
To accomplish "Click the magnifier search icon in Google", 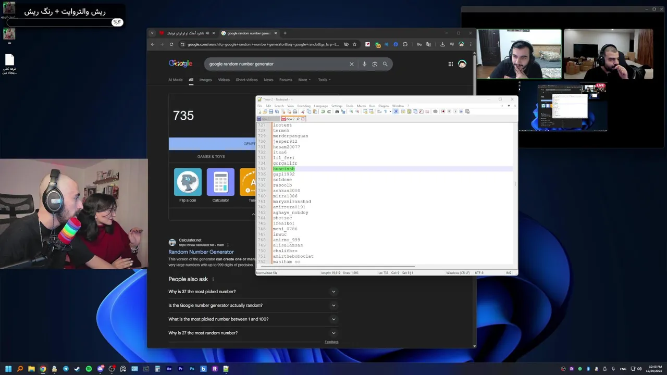I will 385,64.
